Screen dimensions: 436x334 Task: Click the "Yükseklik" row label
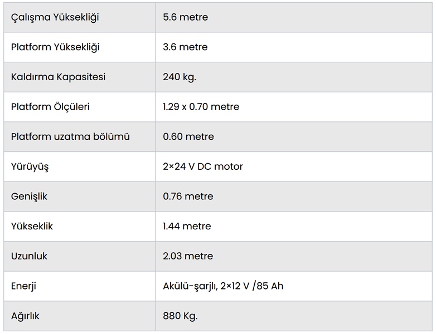point(32,227)
